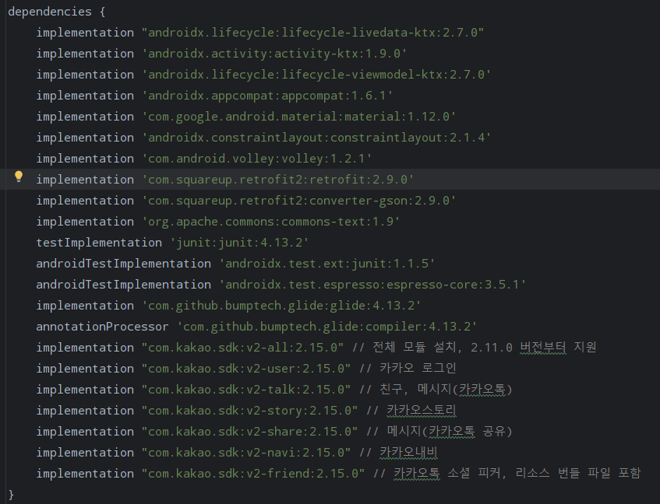Click the appcompat:1.6.1 dependency string
660x504 pixels.
click(267, 96)
